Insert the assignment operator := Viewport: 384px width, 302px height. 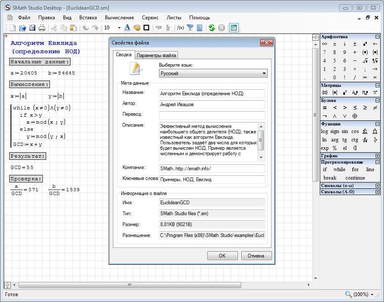coord(365,77)
